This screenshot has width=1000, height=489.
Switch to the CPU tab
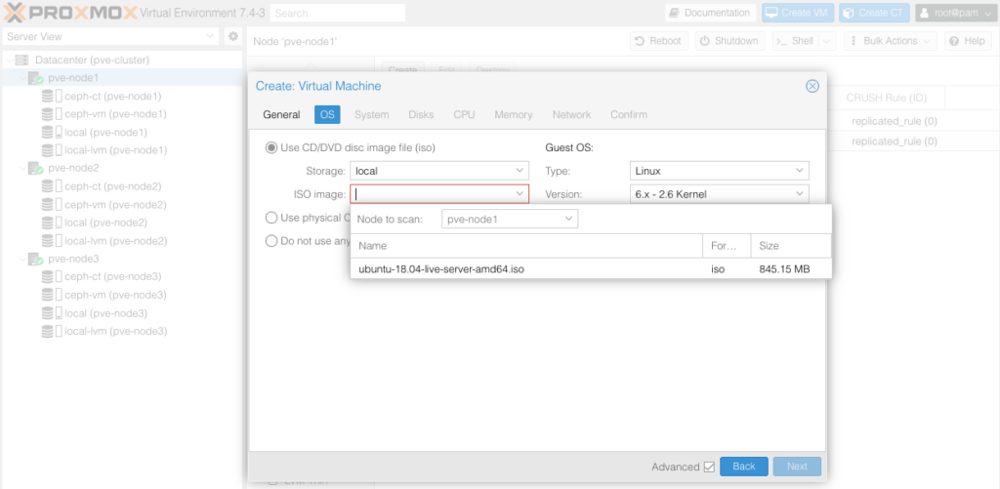pyautogui.click(x=464, y=115)
